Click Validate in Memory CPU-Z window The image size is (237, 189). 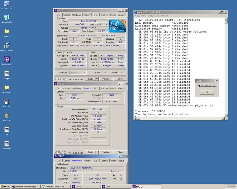106,152
